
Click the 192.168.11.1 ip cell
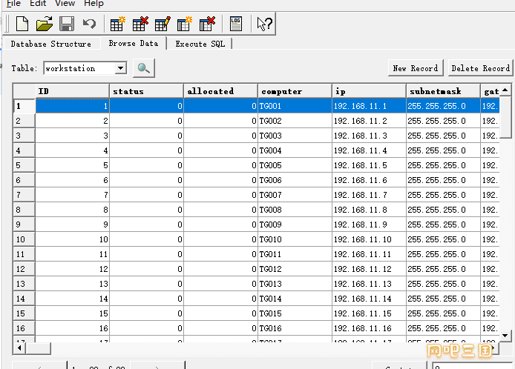(369, 106)
